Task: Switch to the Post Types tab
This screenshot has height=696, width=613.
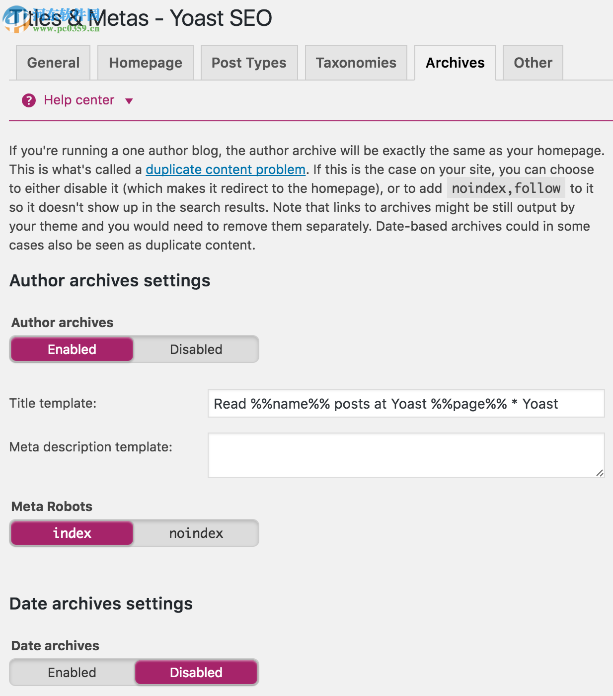Action: pos(249,63)
